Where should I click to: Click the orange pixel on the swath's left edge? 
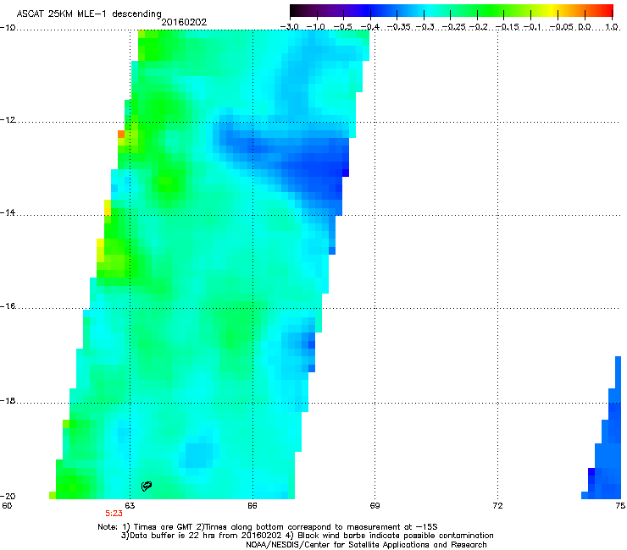[x=121, y=134]
